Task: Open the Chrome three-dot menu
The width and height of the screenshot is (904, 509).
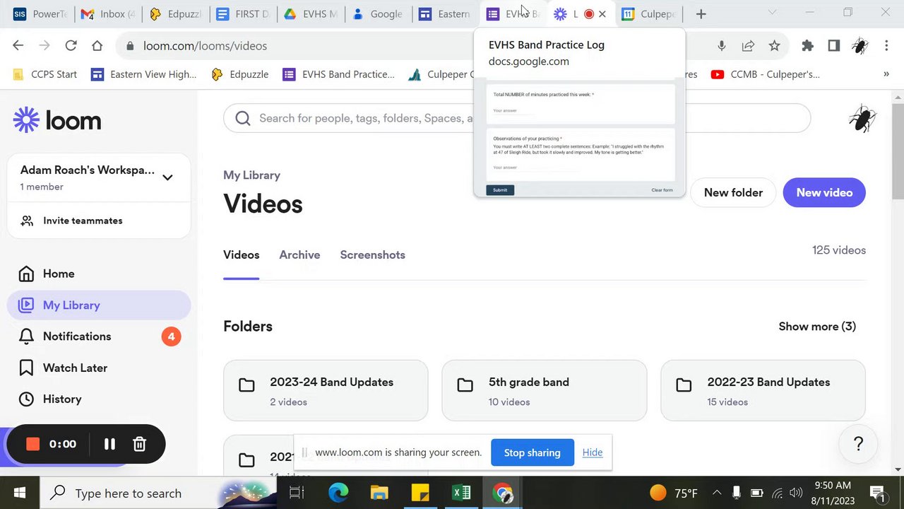Action: tap(886, 45)
